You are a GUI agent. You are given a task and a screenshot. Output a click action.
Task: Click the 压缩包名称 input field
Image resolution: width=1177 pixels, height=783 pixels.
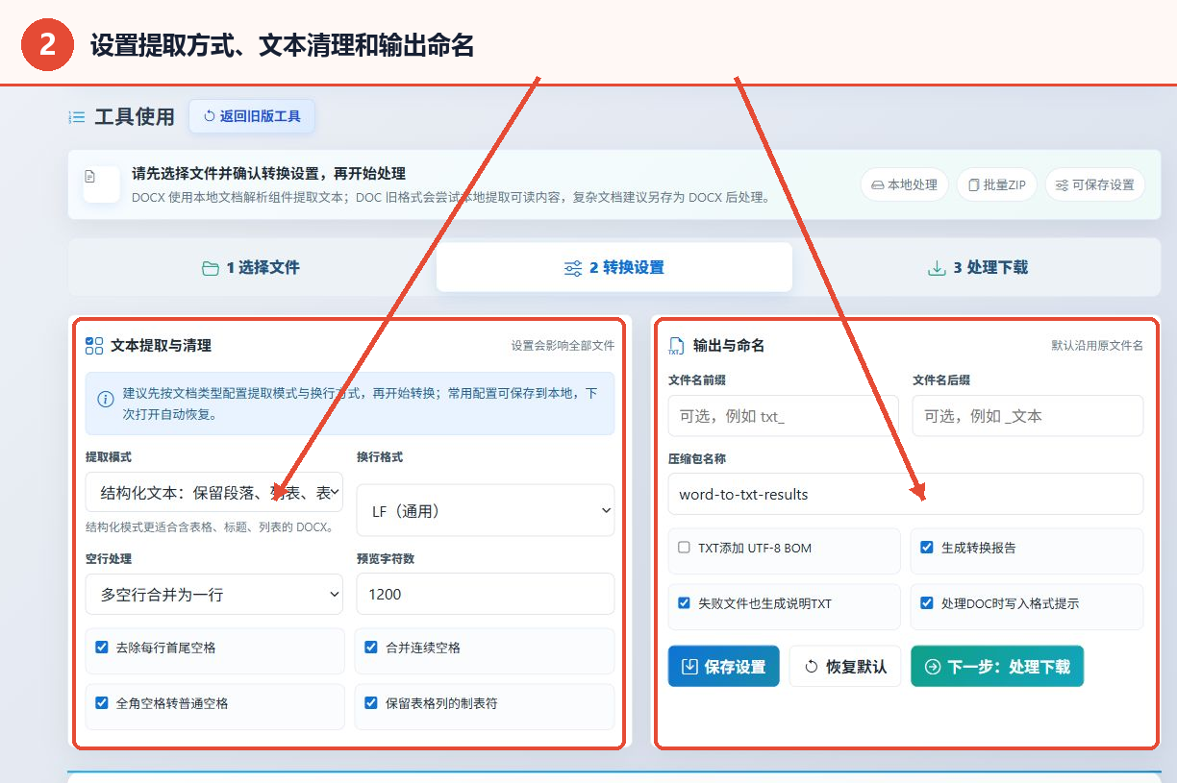[x=906, y=494]
